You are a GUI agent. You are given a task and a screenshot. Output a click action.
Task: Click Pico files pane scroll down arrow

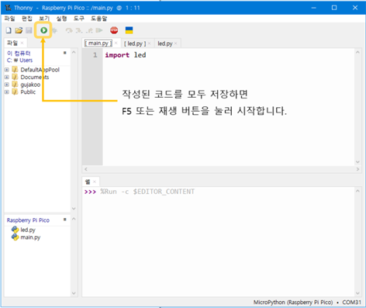tap(74, 293)
